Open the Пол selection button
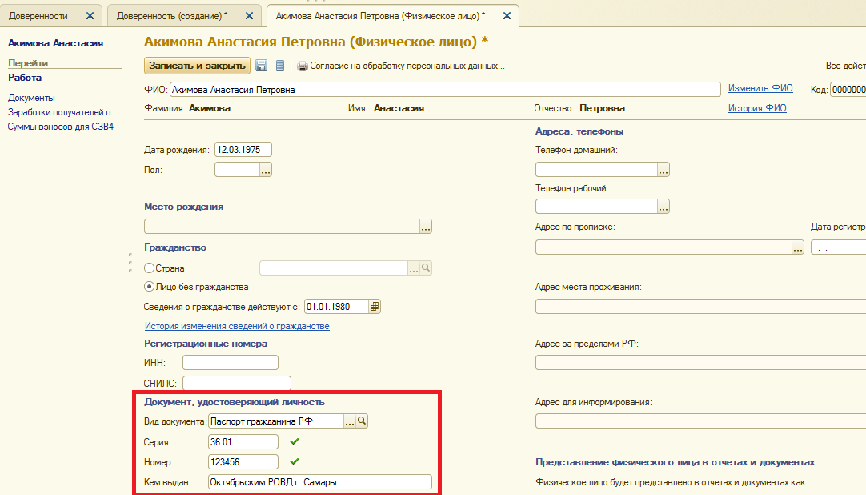This screenshot has height=495, width=866. point(266,170)
